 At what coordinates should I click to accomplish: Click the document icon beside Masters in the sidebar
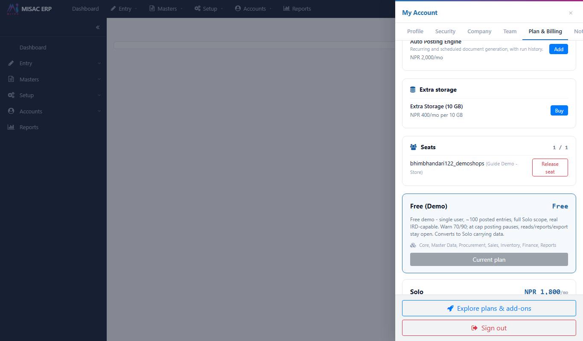point(11,79)
